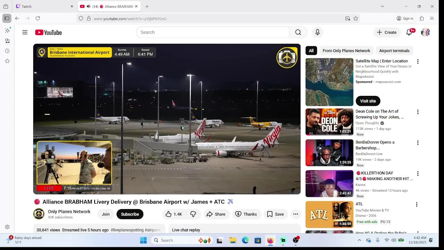Toggle the Firefox sidebar button
The width and height of the screenshot is (444, 250).
pos(7,18)
